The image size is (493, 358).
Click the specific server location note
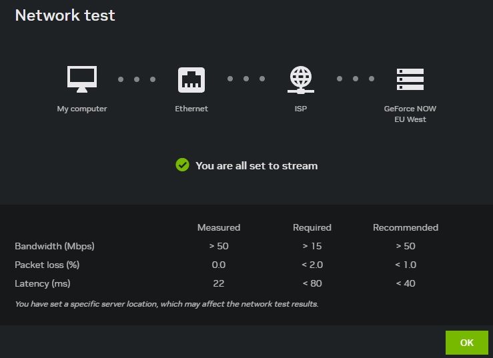click(167, 304)
